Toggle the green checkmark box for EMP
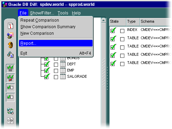The width and height of the screenshot is (172, 129). pos(47,70)
